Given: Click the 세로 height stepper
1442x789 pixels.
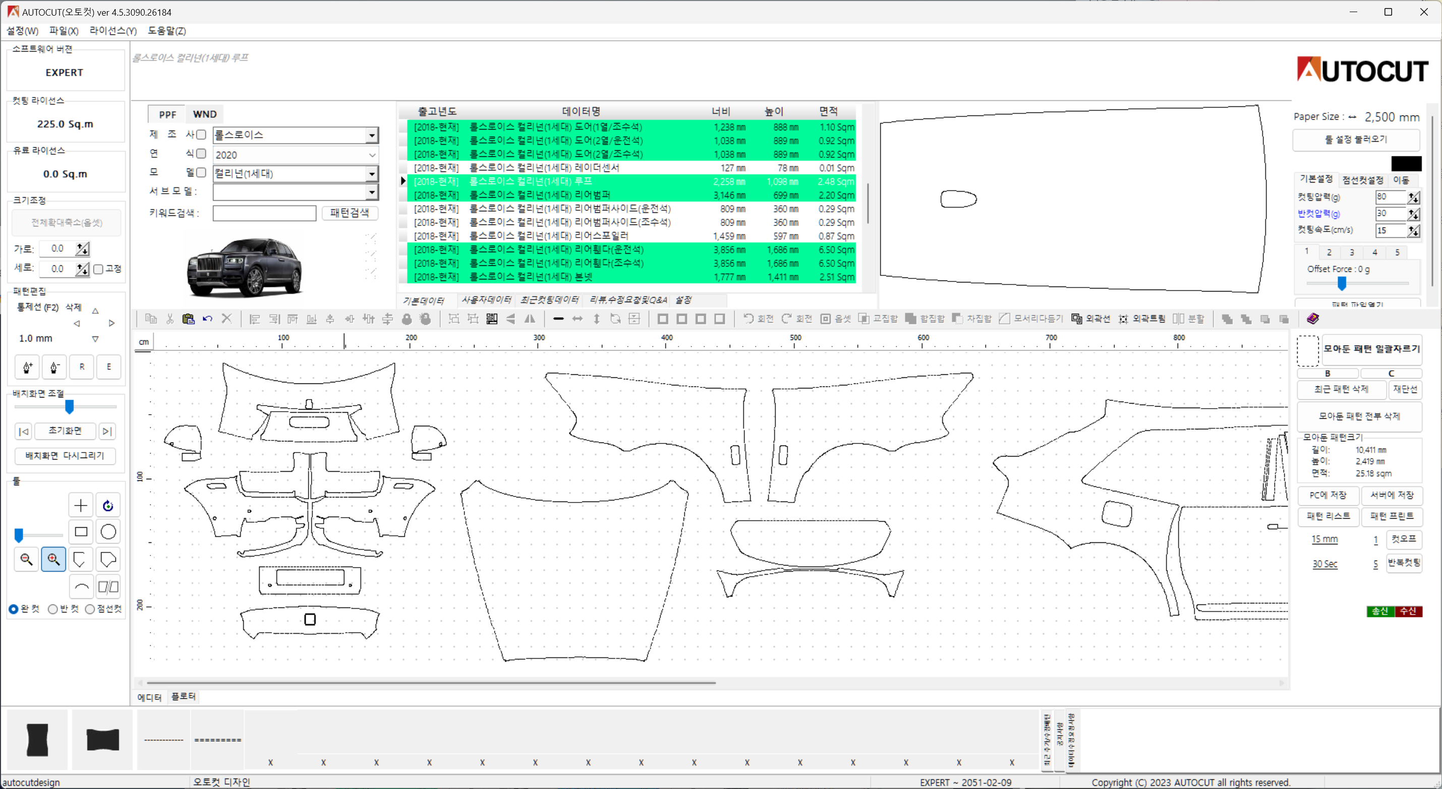Looking at the screenshot, I should click(x=82, y=269).
